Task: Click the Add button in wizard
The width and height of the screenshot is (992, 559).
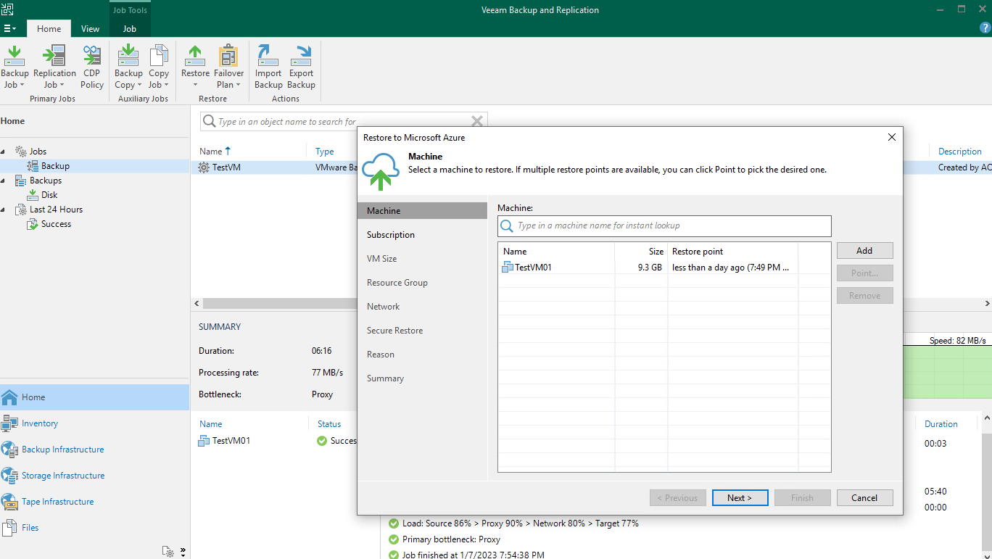Action: pos(864,250)
